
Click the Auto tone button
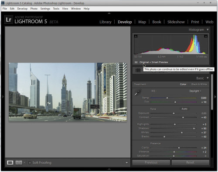coord(184,109)
